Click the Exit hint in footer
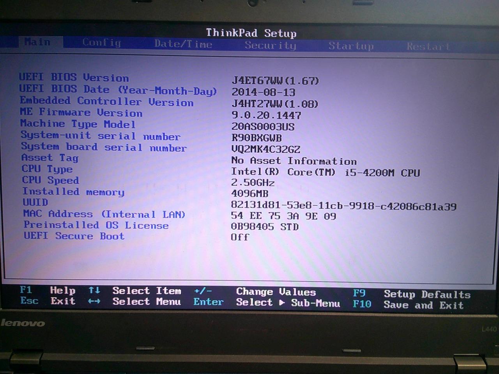This screenshot has height=374, width=499. [x=63, y=301]
